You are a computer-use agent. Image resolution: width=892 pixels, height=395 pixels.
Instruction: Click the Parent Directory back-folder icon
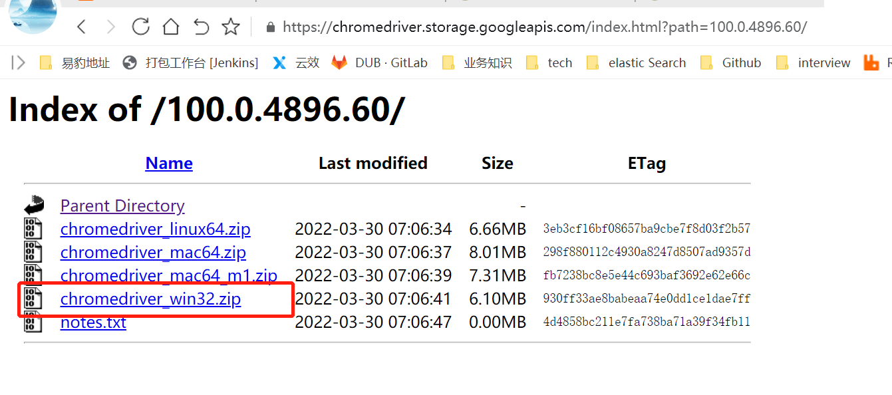click(x=33, y=205)
